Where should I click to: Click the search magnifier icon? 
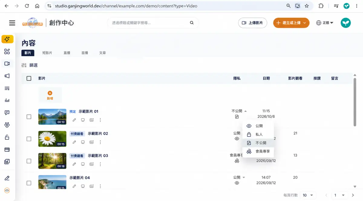191,23
